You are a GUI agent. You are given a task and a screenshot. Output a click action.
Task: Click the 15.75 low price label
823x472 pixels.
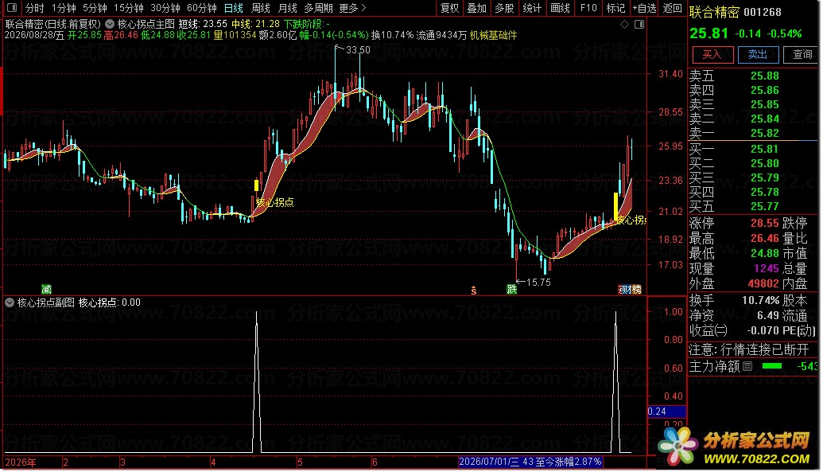click(538, 283)
